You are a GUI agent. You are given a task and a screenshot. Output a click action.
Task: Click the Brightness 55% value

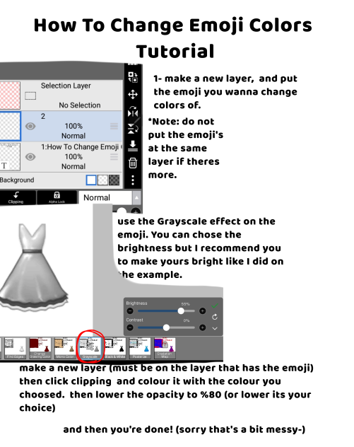(x=185, y=304)
